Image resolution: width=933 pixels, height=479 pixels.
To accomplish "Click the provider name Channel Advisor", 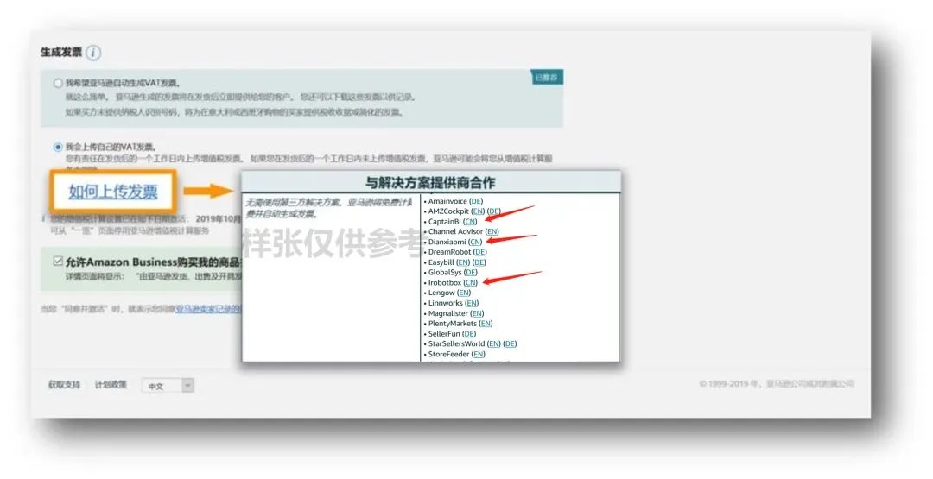I will 456,232.
